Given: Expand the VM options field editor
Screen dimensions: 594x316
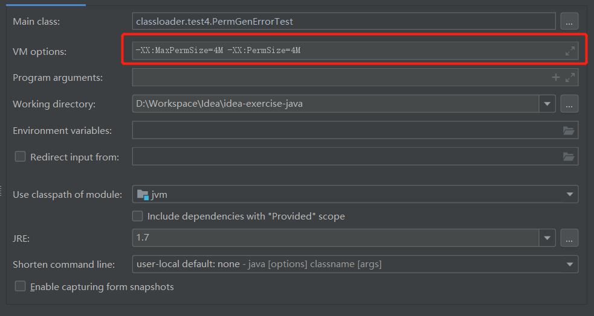Looking at the screenshot, I should coord(570,51).
